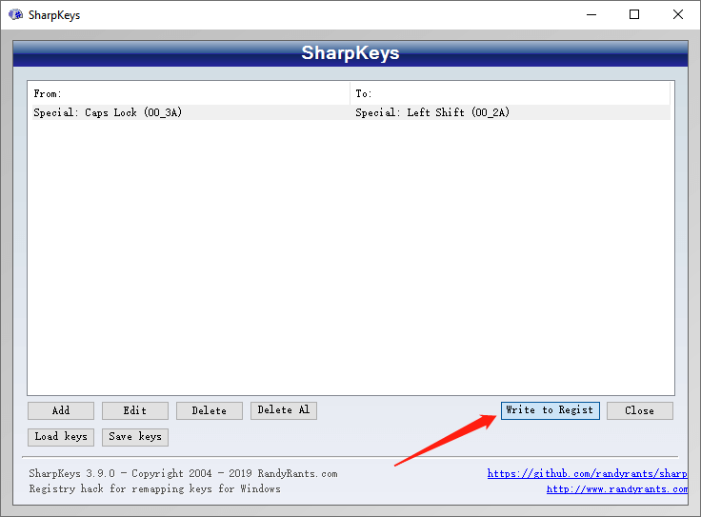Screen dimensions: 701x517
Task: Minimize the SharpKeys window
Action: (x=591, y=14)
